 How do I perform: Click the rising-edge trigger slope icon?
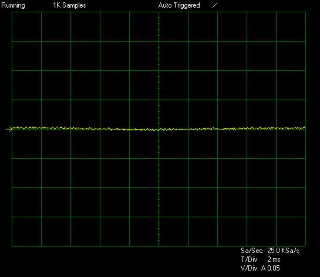[215, 5]
